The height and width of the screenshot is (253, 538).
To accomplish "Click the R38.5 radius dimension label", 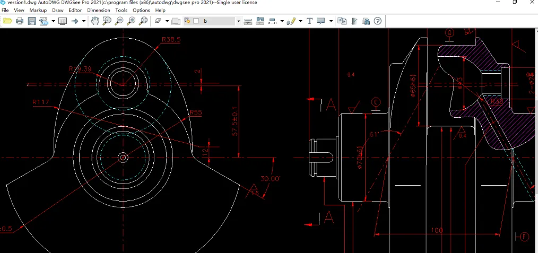I will 171,40.
